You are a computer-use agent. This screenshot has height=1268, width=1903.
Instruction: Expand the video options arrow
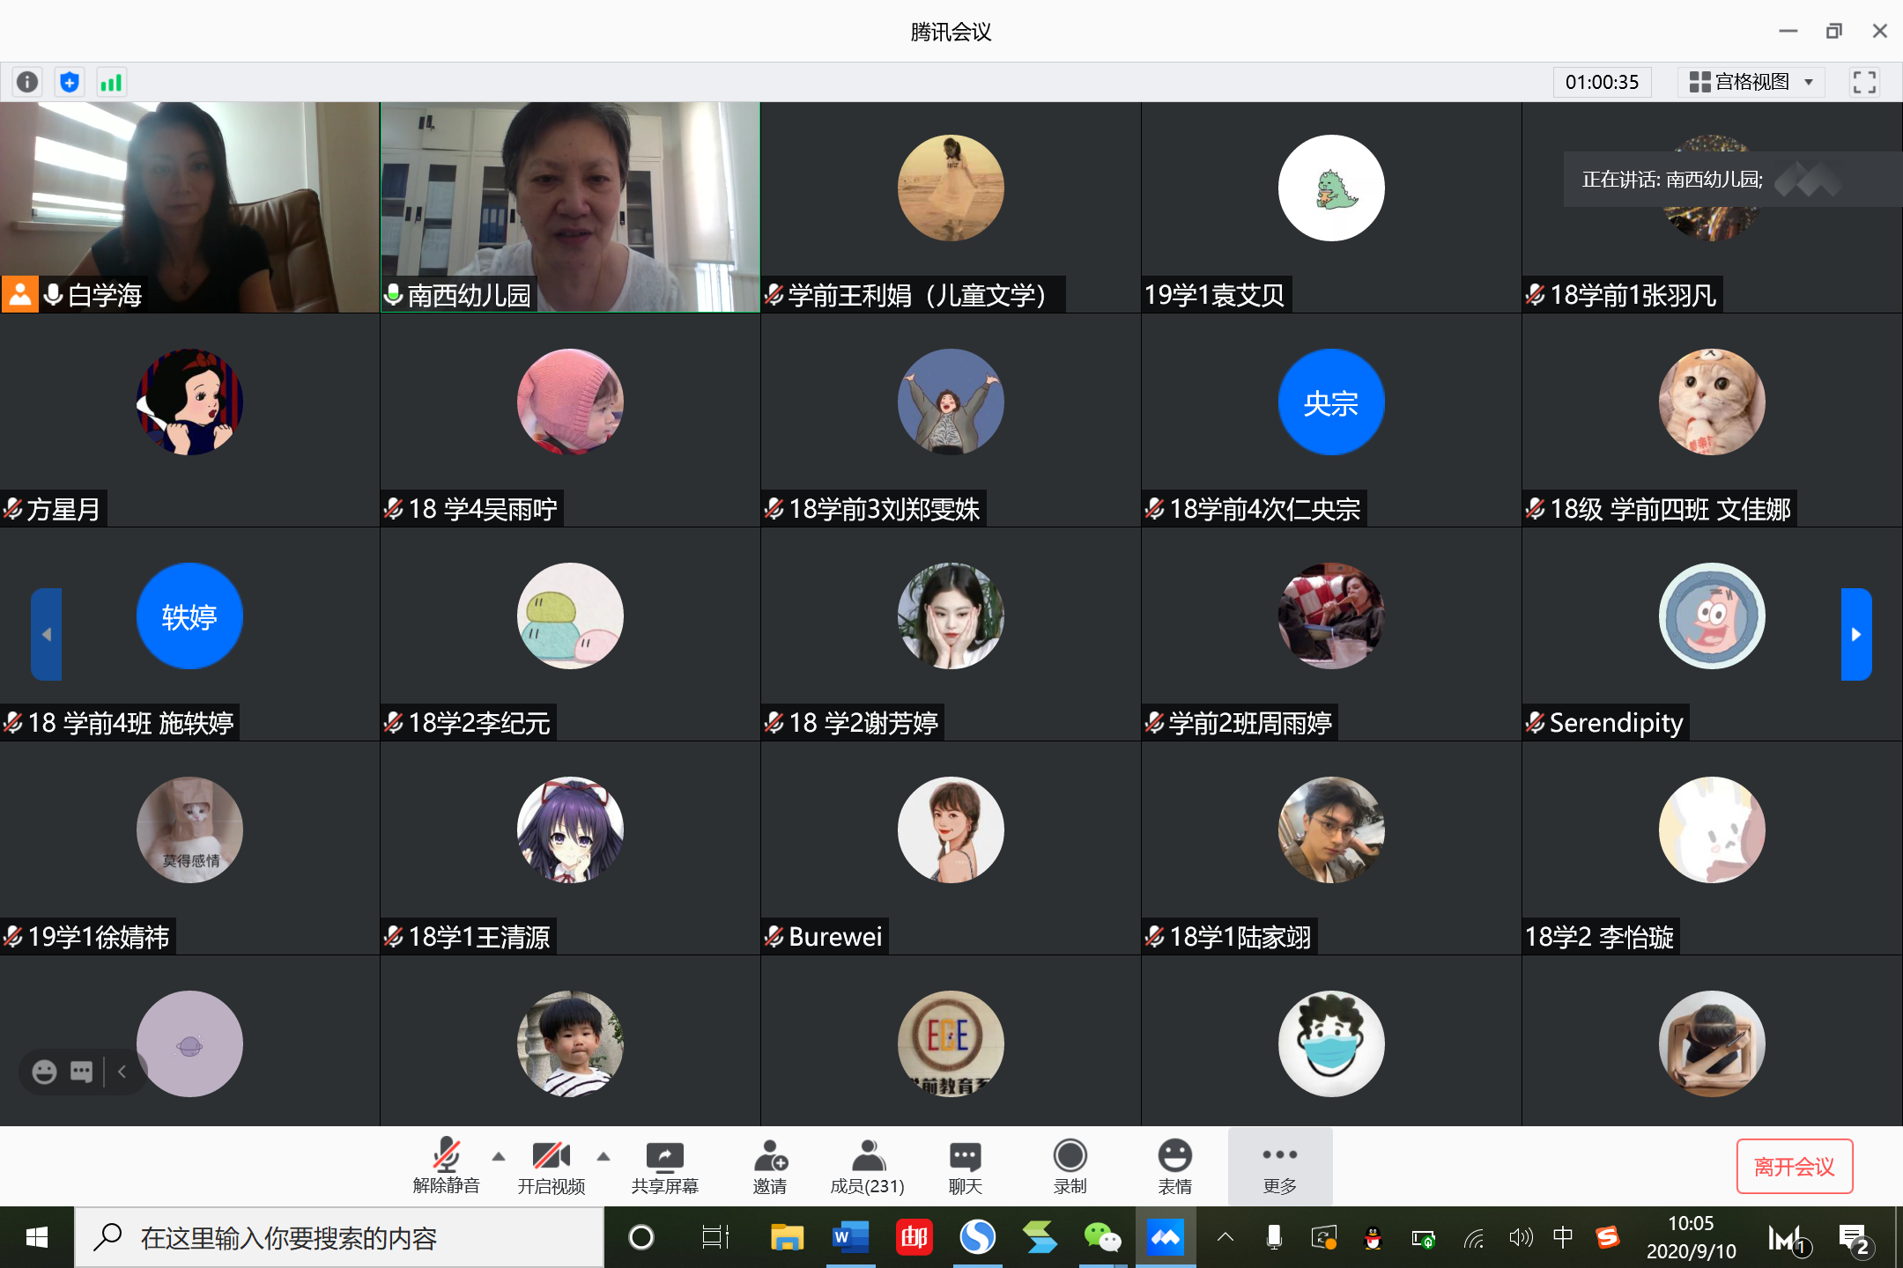coord(603,1156)
